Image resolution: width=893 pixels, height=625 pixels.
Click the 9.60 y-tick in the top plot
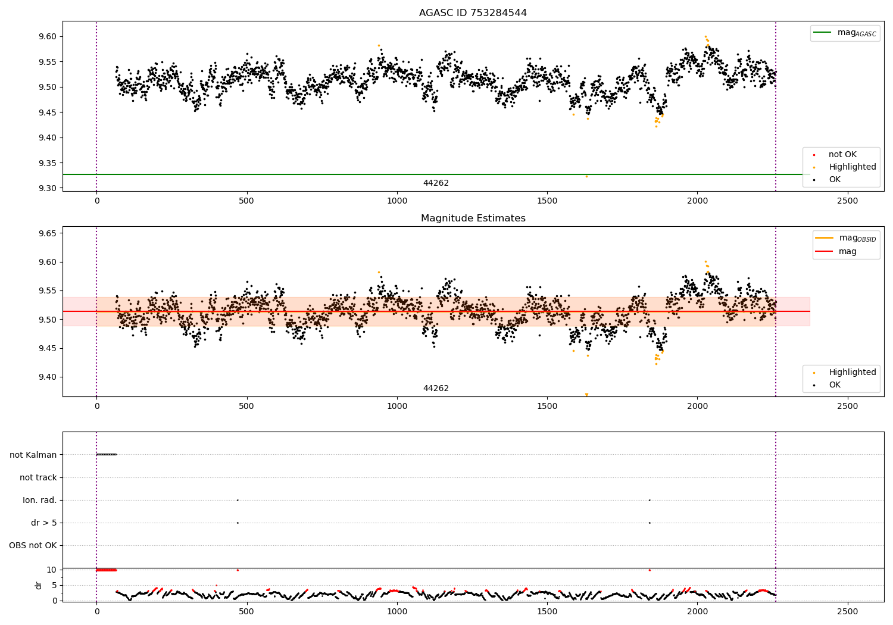click(x=49, y=36)
